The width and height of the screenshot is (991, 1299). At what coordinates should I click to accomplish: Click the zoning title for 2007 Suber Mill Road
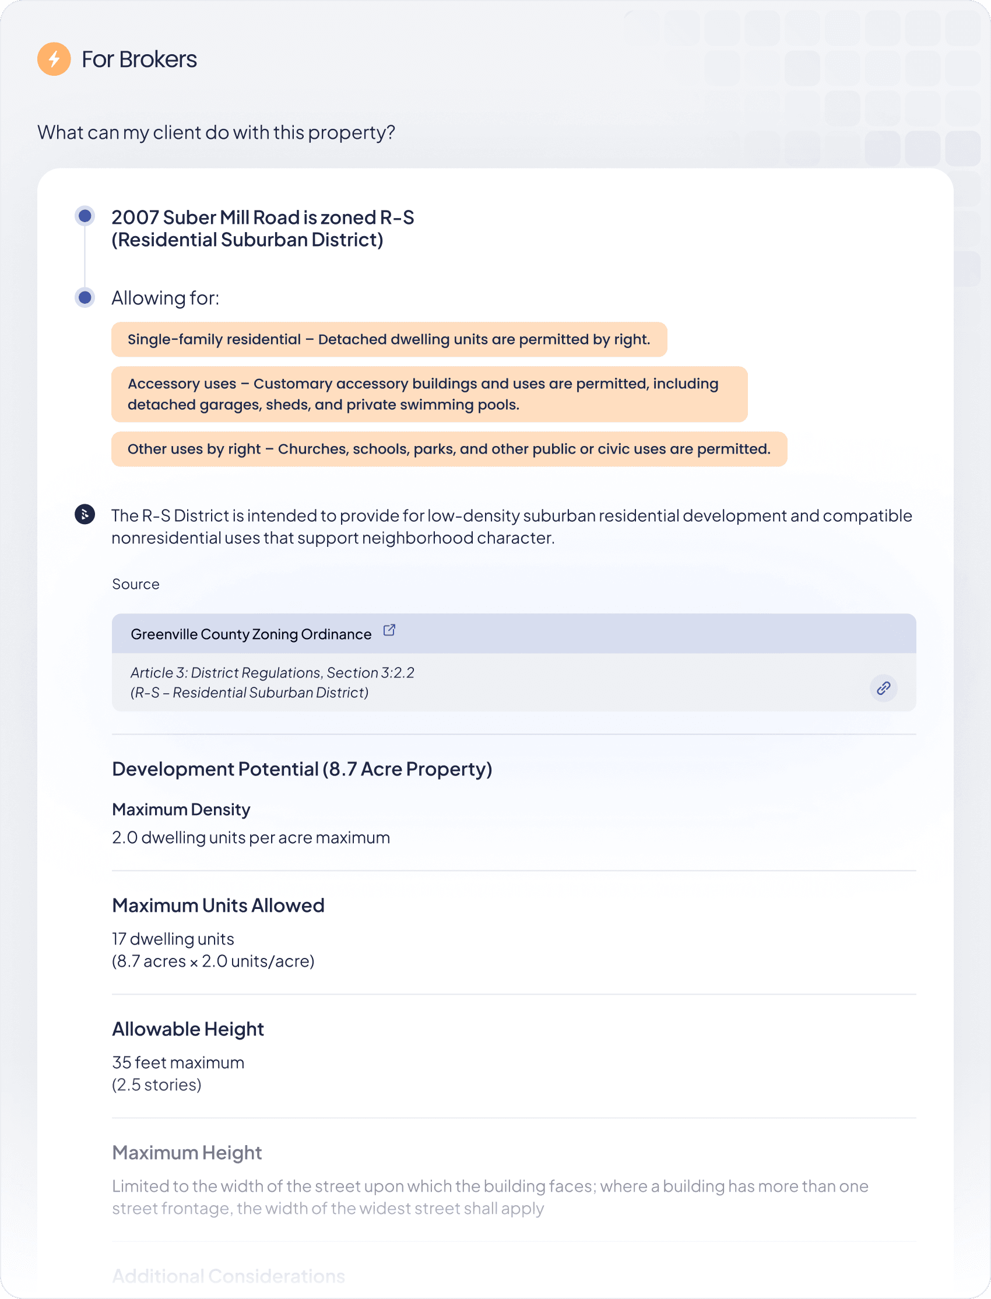coord(262,229)
